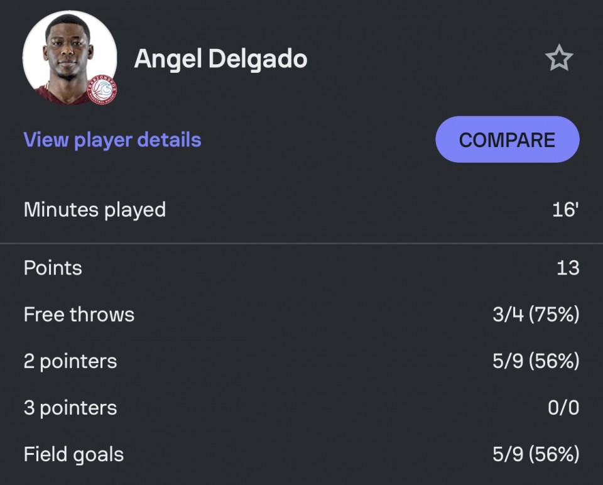603x485 pixels.
Task: Select the Field goals stat label
Action: point(73,454)
